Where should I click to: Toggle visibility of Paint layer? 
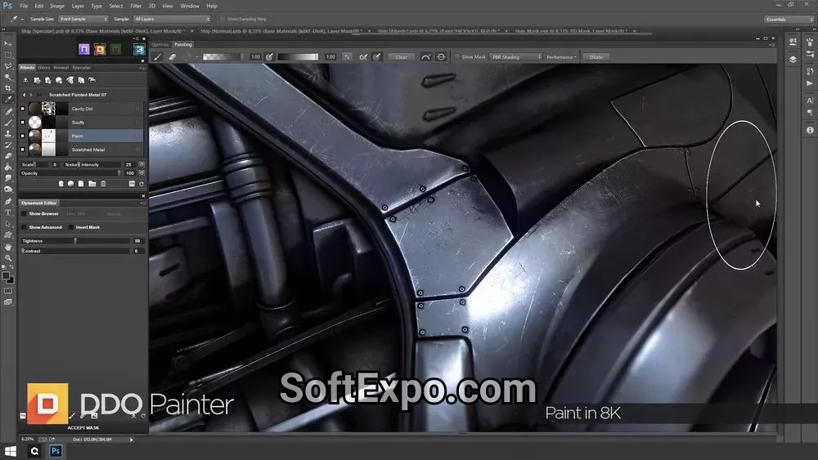22,136
